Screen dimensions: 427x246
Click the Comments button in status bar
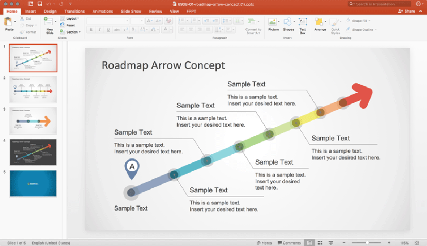[289, 243]
